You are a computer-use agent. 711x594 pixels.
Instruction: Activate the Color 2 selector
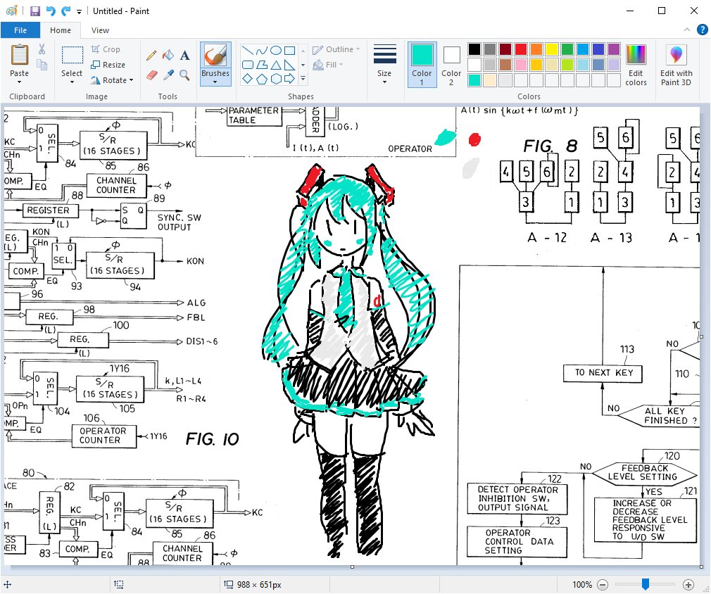[x=451, y=64]
